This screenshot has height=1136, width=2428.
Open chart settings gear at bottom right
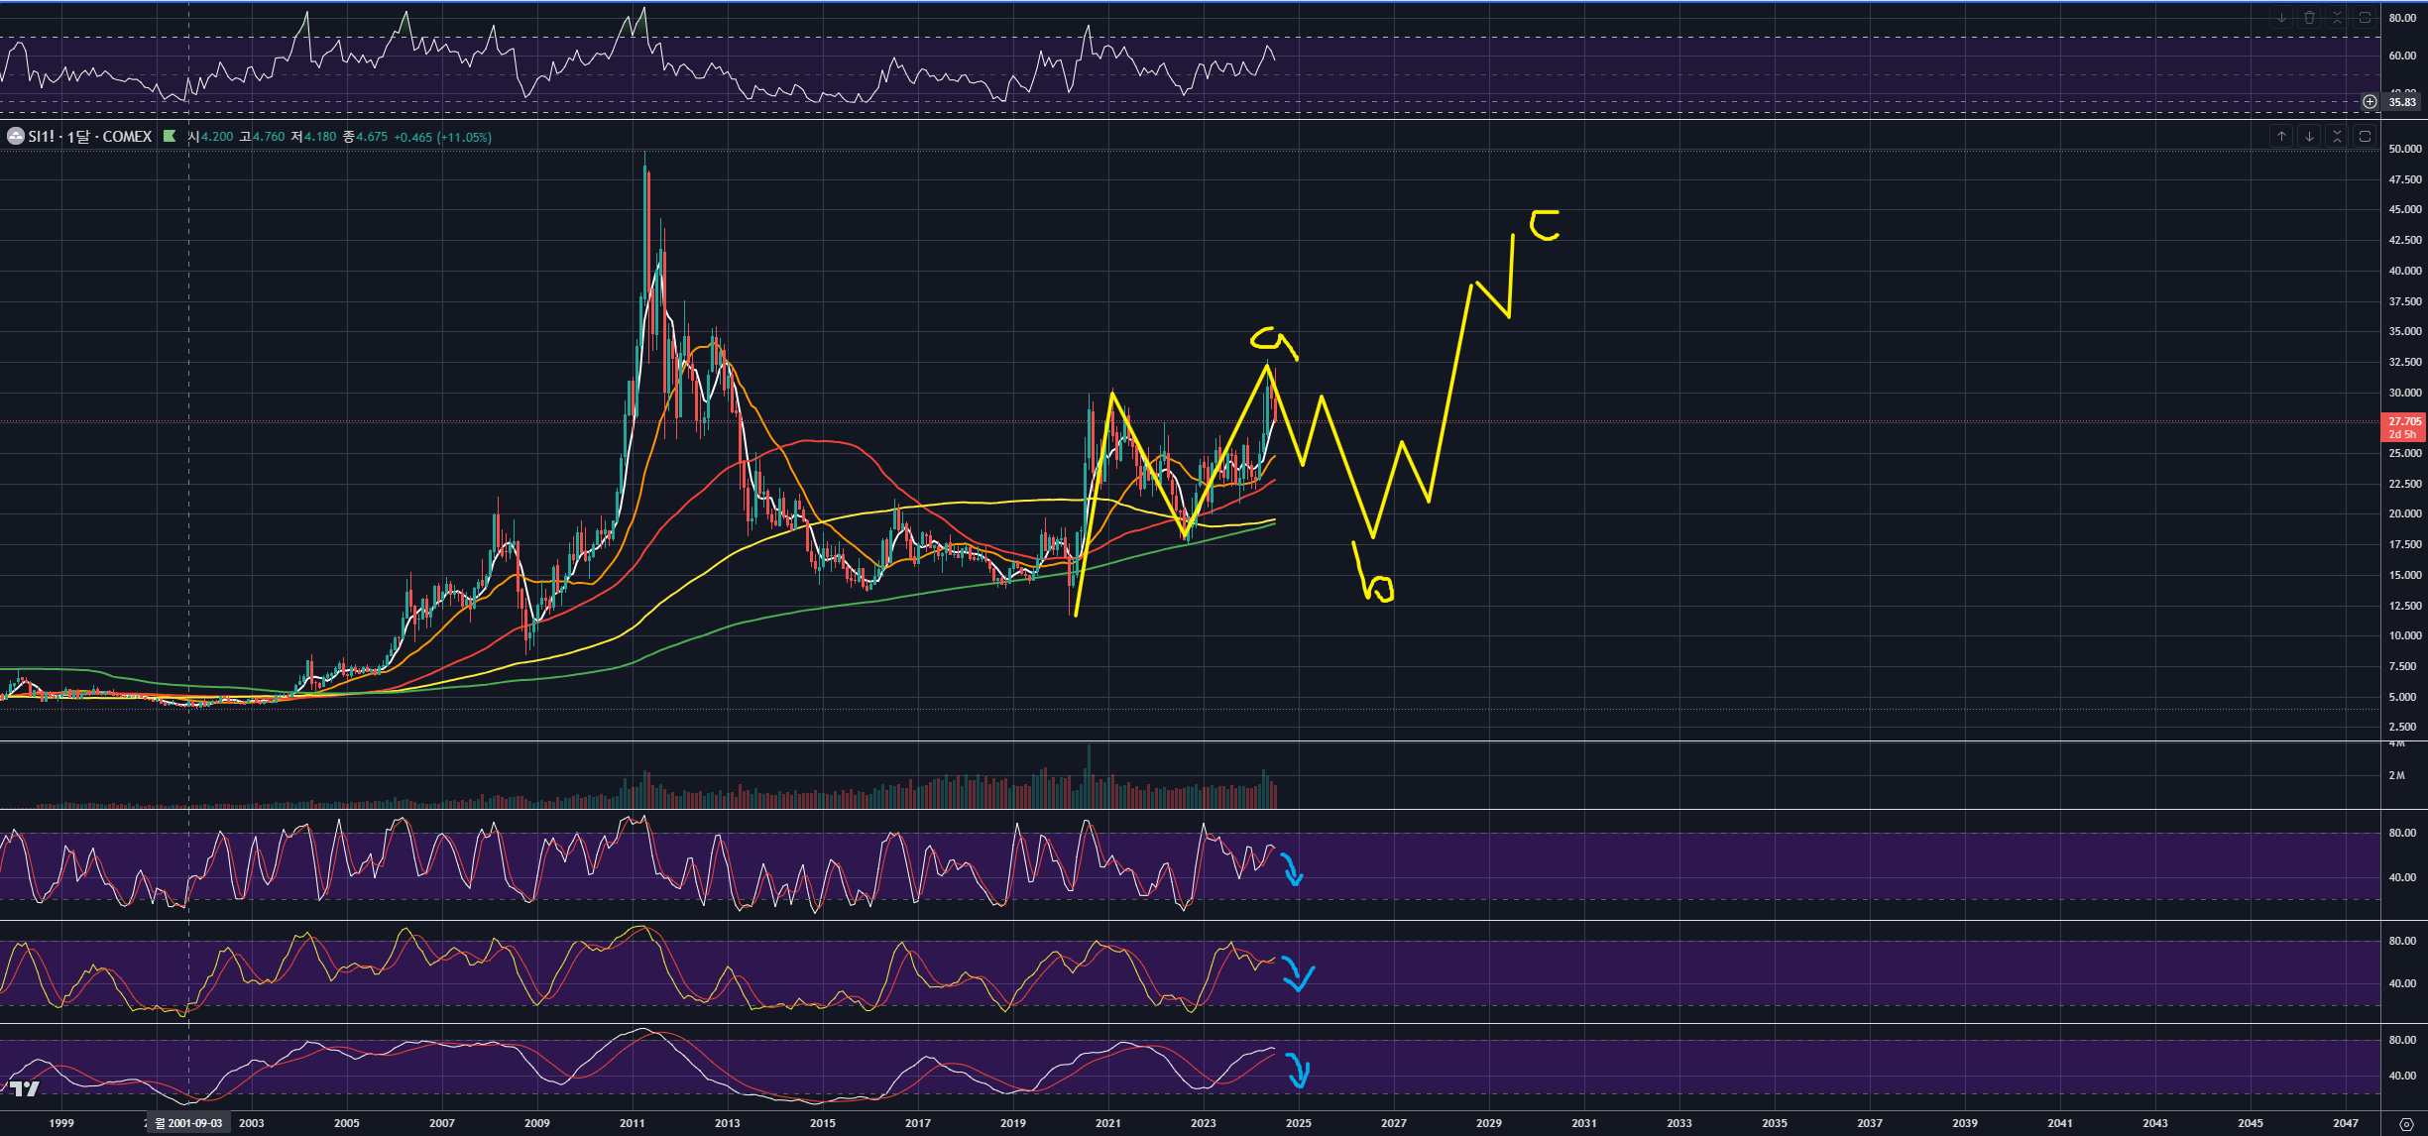pos(2405,1124)
